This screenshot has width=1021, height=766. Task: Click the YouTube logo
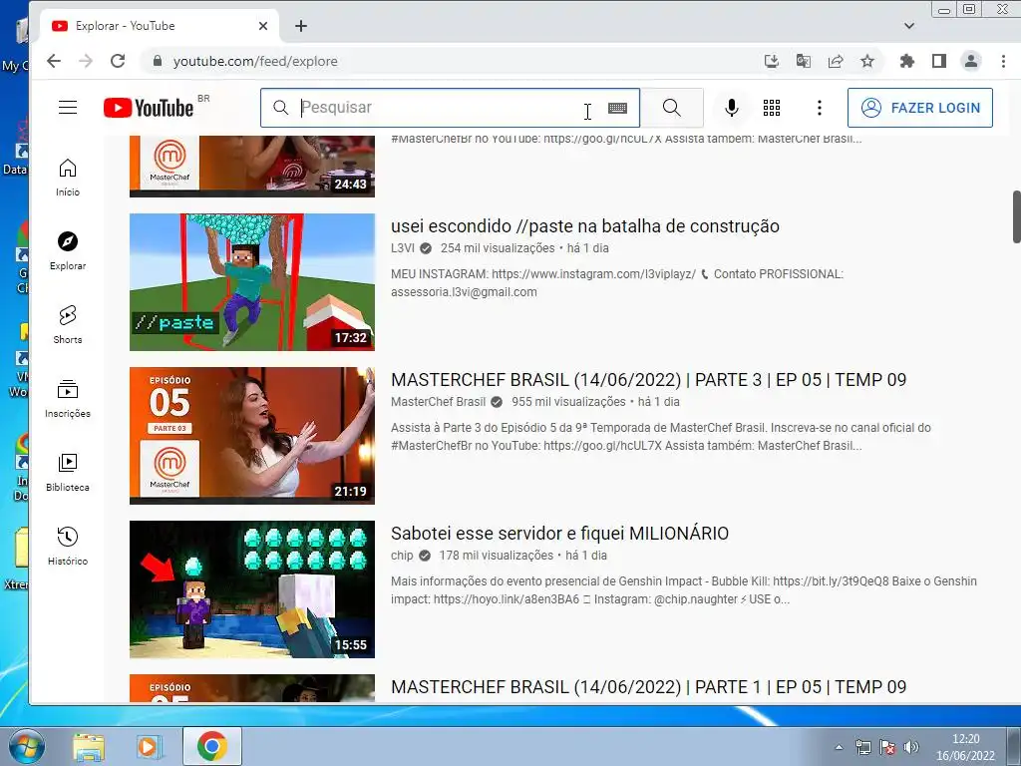tap(149, 108)
